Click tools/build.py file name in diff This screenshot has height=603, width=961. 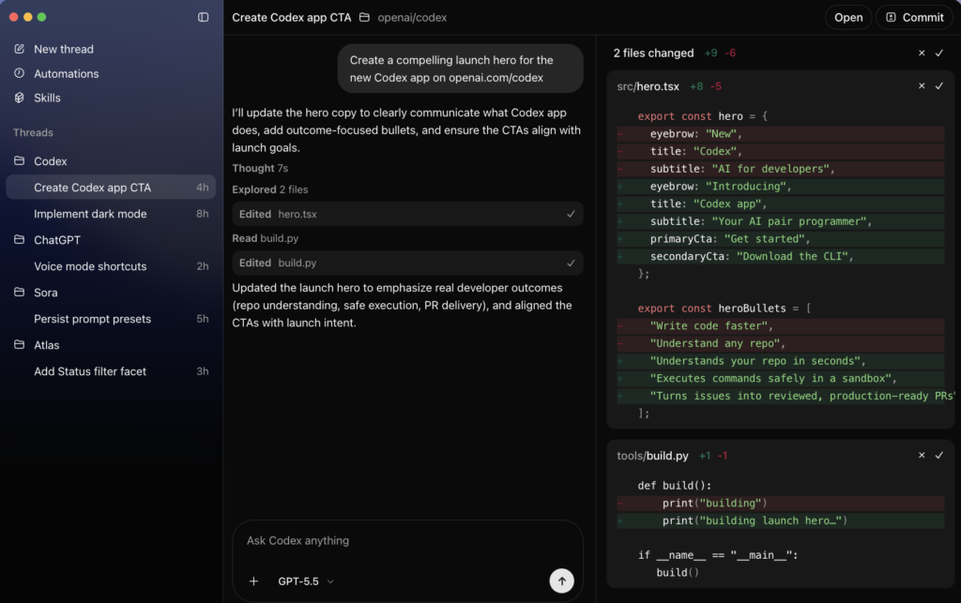(652, 456)
